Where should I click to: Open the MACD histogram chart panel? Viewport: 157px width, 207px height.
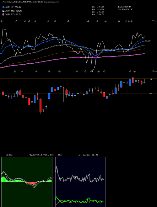click(27, 182)
